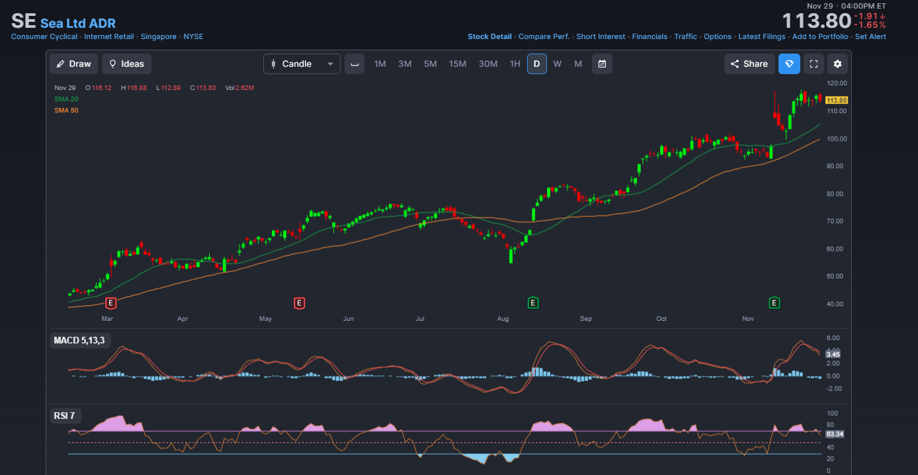Open the calendar date range picker
The width and height of the screenshot is (918, 475).
602,64
